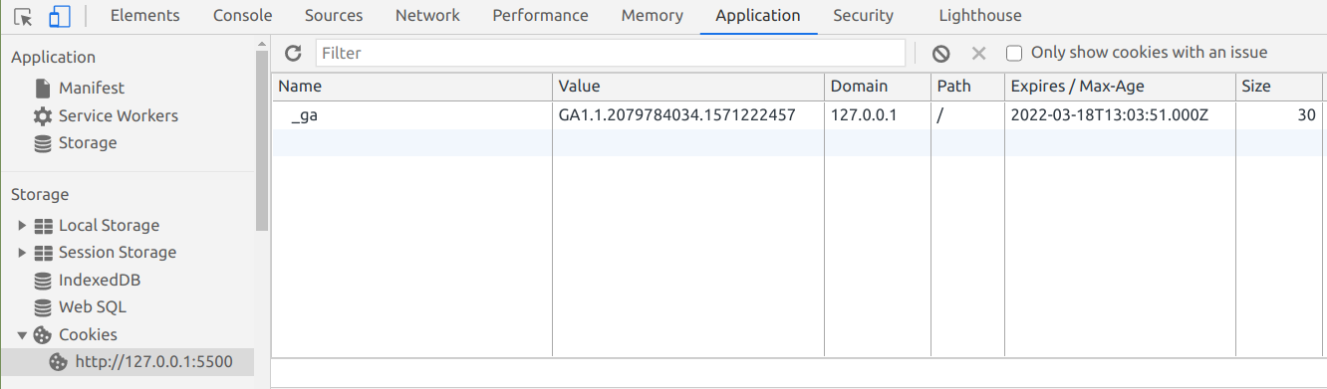Image resolution: width=1327 pixels, height=389 pixels.
Task: Collapse the Cookies tree node
Action: 23,335
